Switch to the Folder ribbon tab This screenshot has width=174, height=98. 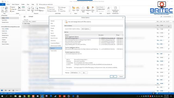click(x=23, y=4)
